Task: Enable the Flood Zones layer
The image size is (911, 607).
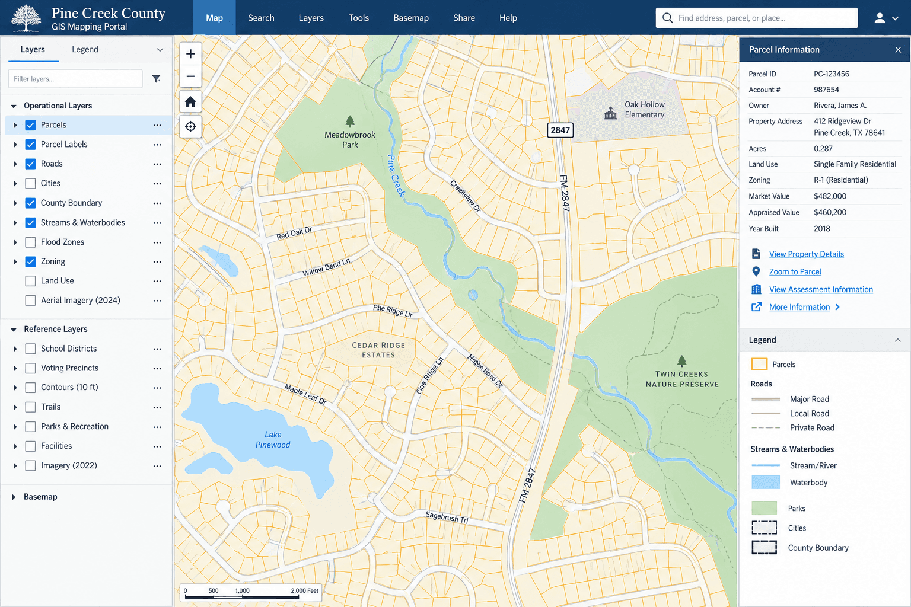Action: click(31, 242)
